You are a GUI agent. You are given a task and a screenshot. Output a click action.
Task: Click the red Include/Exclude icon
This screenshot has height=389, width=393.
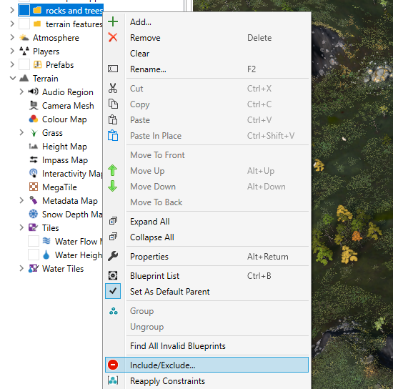coord(113,365)
